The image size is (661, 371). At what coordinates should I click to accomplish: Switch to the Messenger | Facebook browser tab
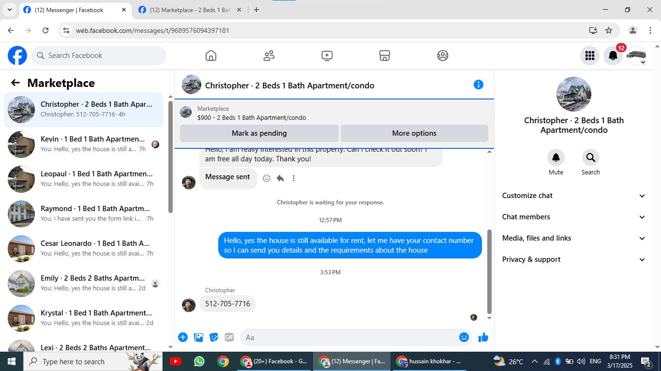75,10
